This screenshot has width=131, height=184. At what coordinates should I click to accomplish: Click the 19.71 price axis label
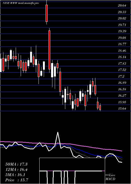tap(122, 25)
